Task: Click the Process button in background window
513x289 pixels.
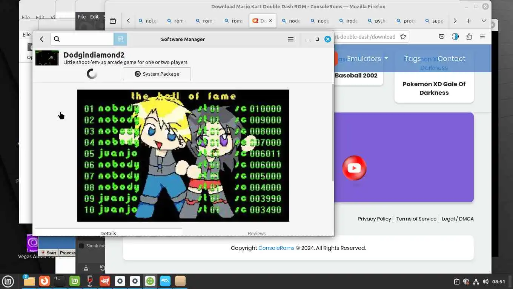Action: (68, 253)
